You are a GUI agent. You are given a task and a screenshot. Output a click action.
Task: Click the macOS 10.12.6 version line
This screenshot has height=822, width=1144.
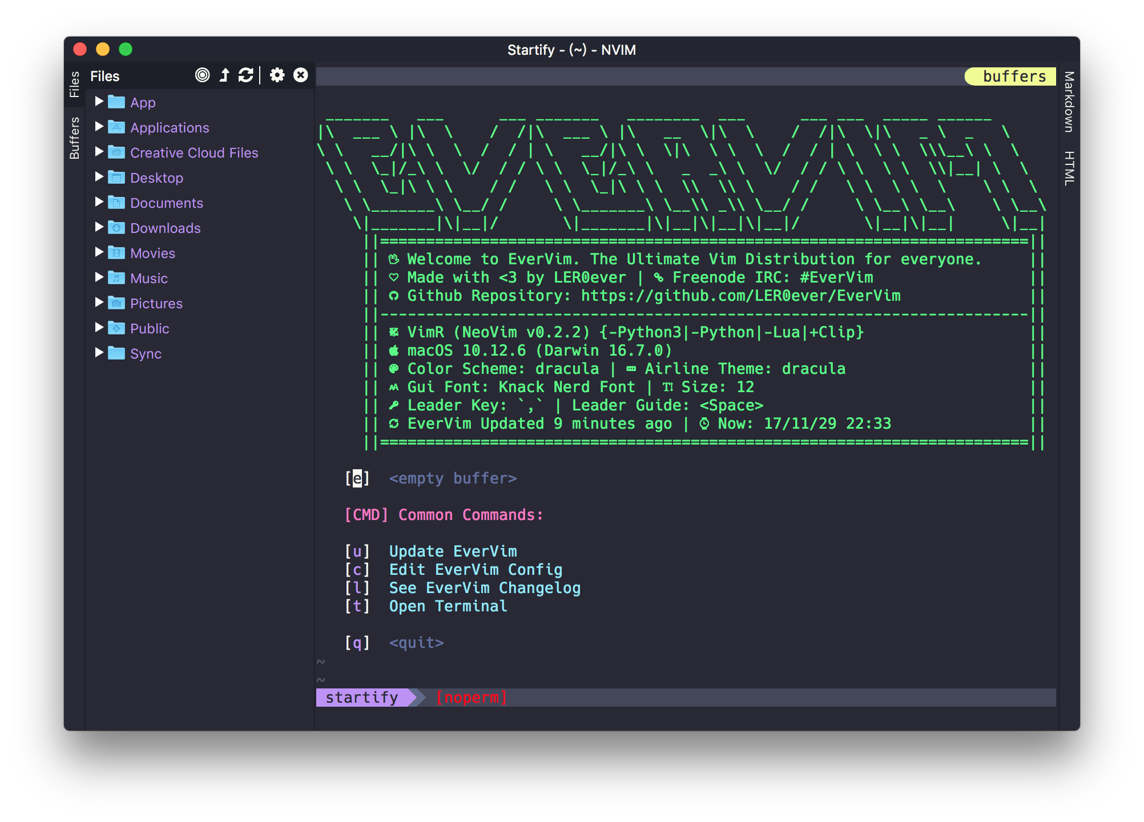[x=539, y=350]
